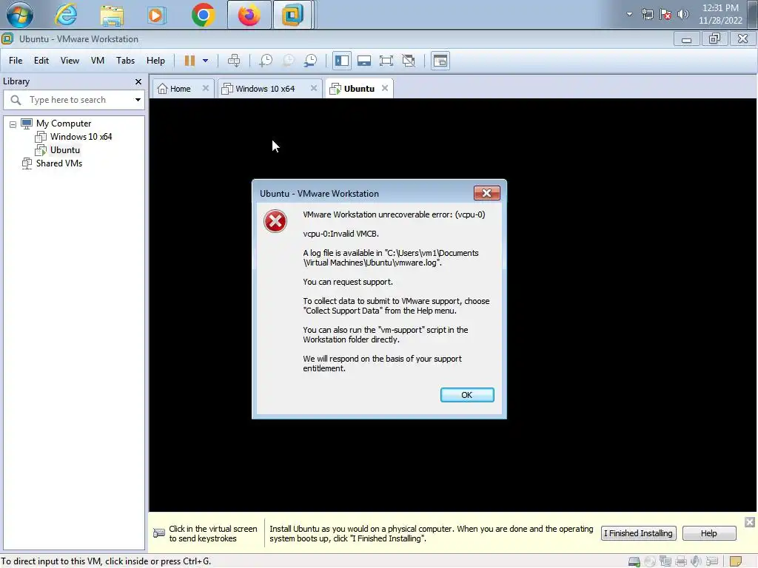Open the VM menu
758x568 pixels.
pos(98,61)
